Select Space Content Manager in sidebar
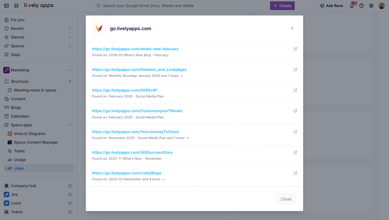 tap(36, 142)
